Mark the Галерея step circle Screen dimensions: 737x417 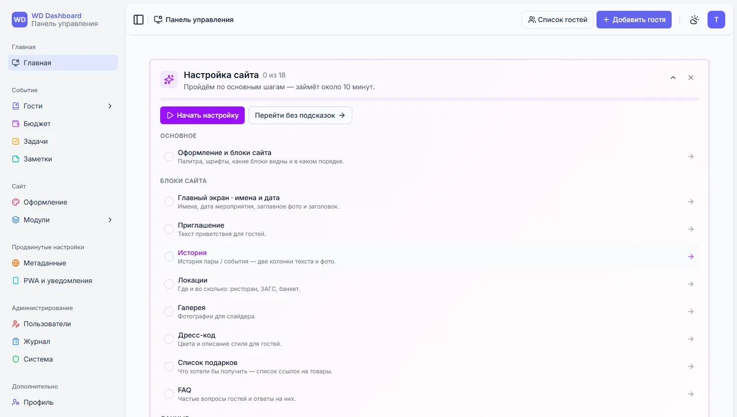[x=169, y=312]
